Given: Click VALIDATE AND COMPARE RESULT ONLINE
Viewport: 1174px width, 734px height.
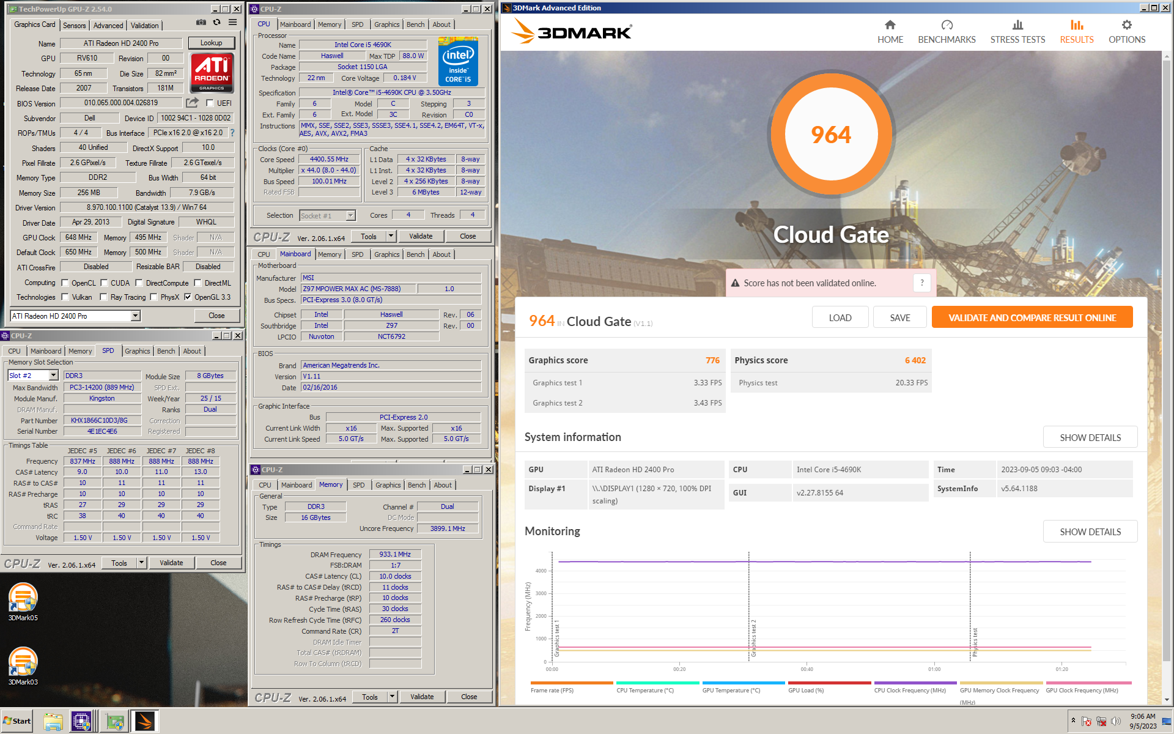Looking at the screenshot, I should [1032, 317].
